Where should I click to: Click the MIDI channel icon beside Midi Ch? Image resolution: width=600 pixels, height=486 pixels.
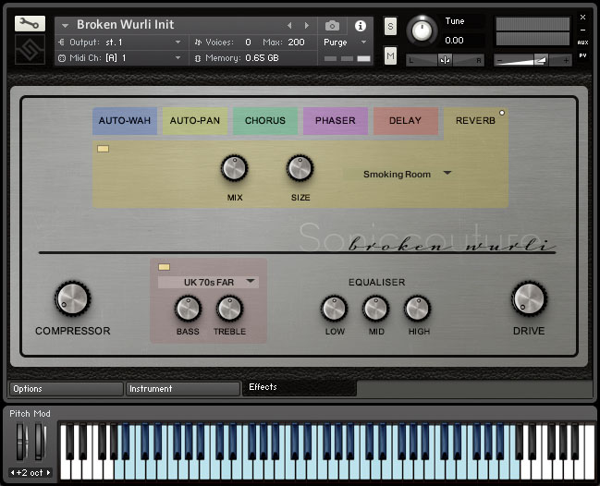62,58
